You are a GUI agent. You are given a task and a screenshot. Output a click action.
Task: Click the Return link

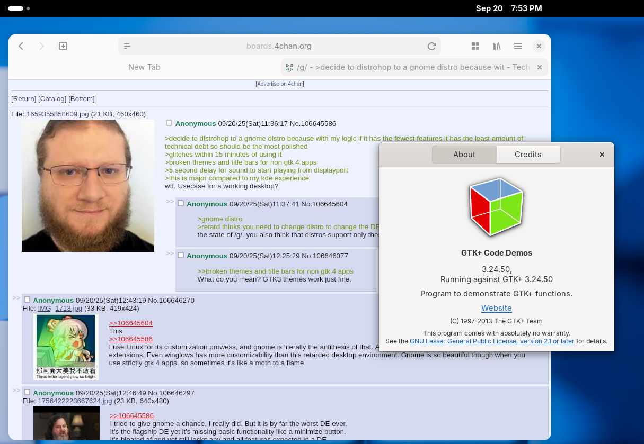pos(24,99)
